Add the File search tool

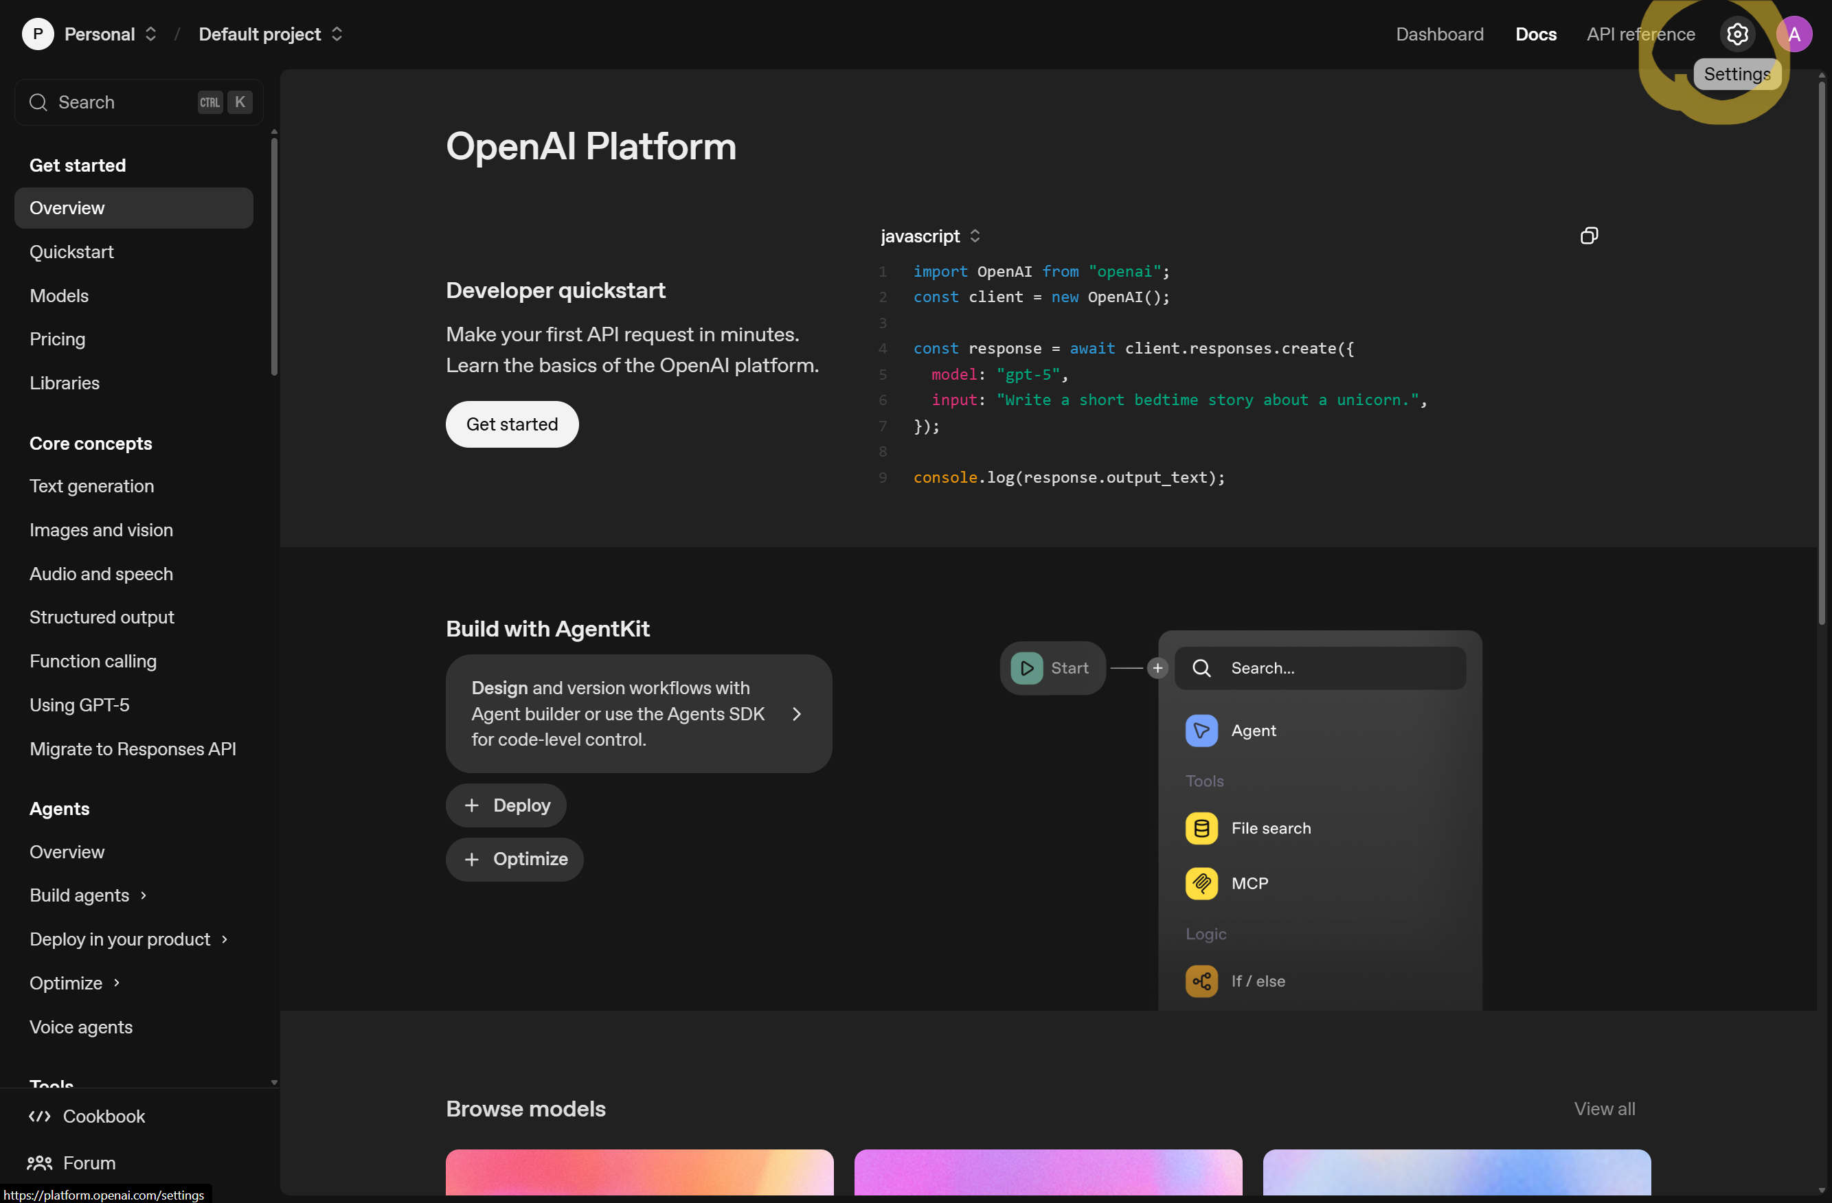tap(1271, 828)
